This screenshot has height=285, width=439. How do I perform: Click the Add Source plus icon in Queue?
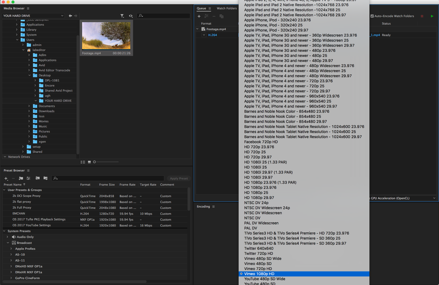(x=199, y=16)
